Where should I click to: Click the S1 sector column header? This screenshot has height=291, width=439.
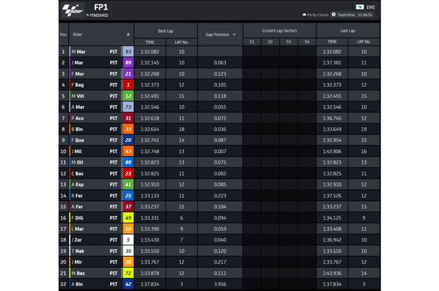pos(251,42)
